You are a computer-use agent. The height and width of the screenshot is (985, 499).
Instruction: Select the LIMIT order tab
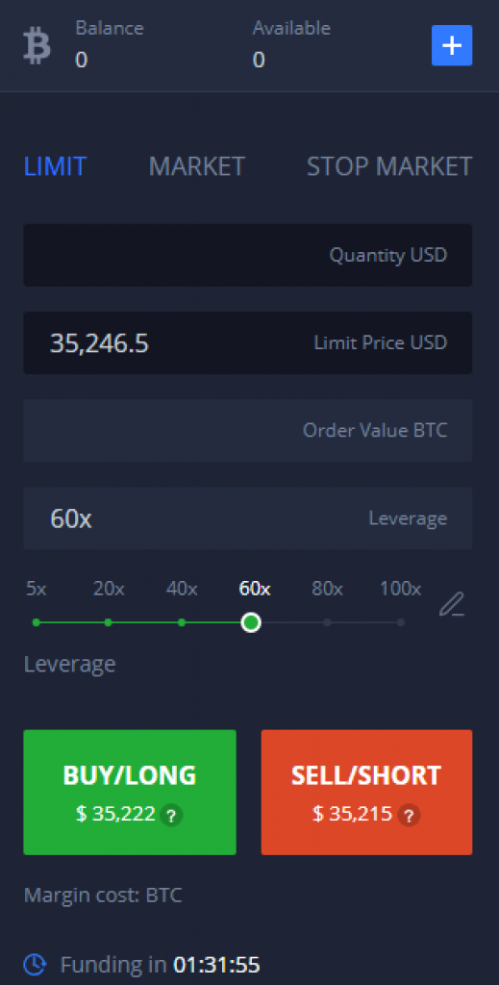(55, 166)
